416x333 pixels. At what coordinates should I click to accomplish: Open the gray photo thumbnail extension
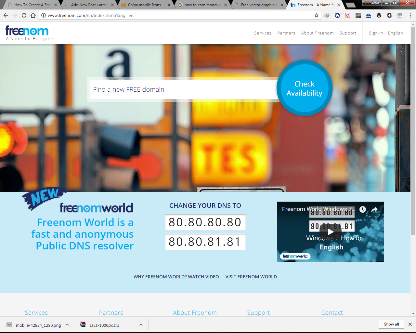coord(358,15)
